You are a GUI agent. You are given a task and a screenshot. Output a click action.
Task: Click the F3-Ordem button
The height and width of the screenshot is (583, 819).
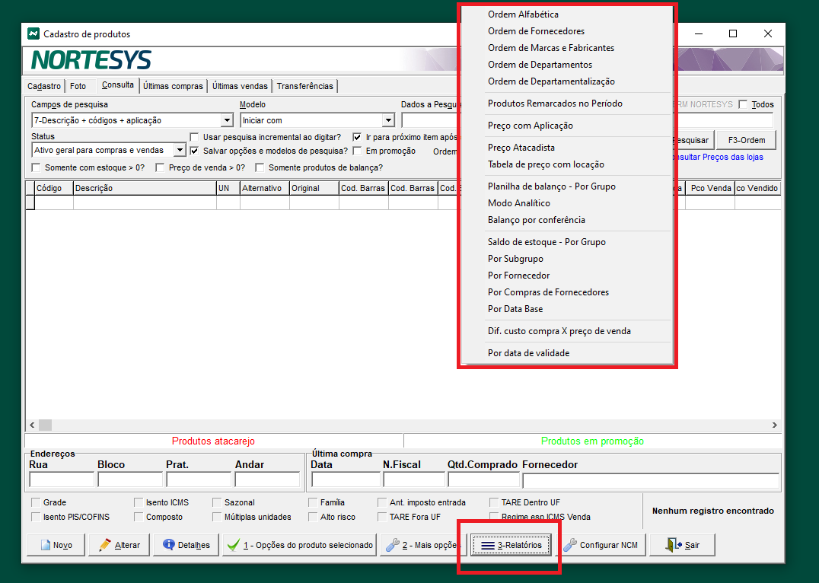coord(746,140)
